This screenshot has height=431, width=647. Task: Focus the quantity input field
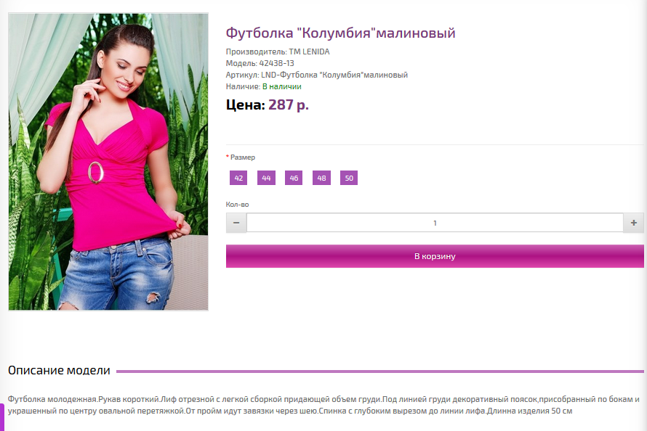(x=435, y=223)
